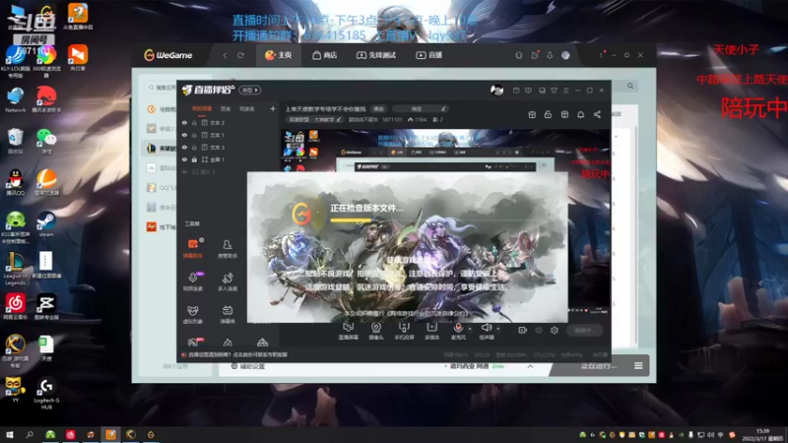
Task: Unlock the 全屏 1 layer
Action: click(194, 159)
